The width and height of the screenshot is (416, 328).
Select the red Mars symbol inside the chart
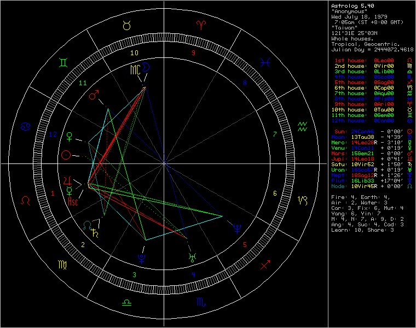coord(94,95)
